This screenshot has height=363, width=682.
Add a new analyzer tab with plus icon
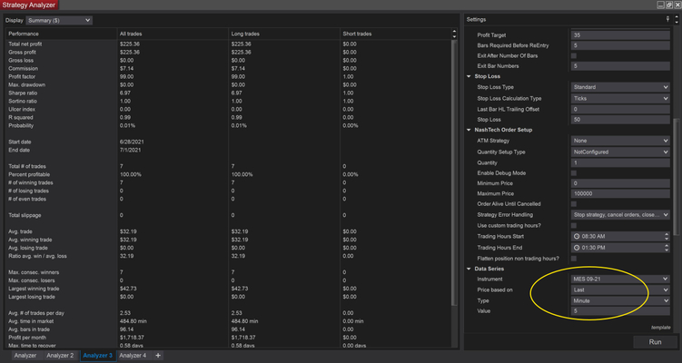tap(158, 356)
